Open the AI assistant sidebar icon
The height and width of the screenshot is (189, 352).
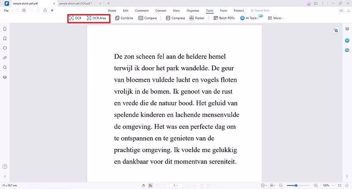[x=347, y=40]
